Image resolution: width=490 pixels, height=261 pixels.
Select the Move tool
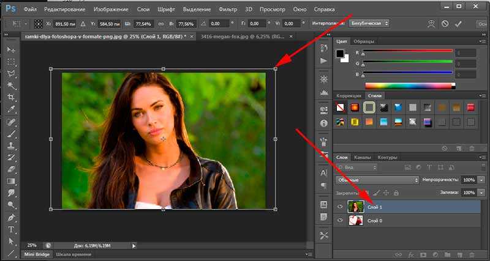point(11,50)
